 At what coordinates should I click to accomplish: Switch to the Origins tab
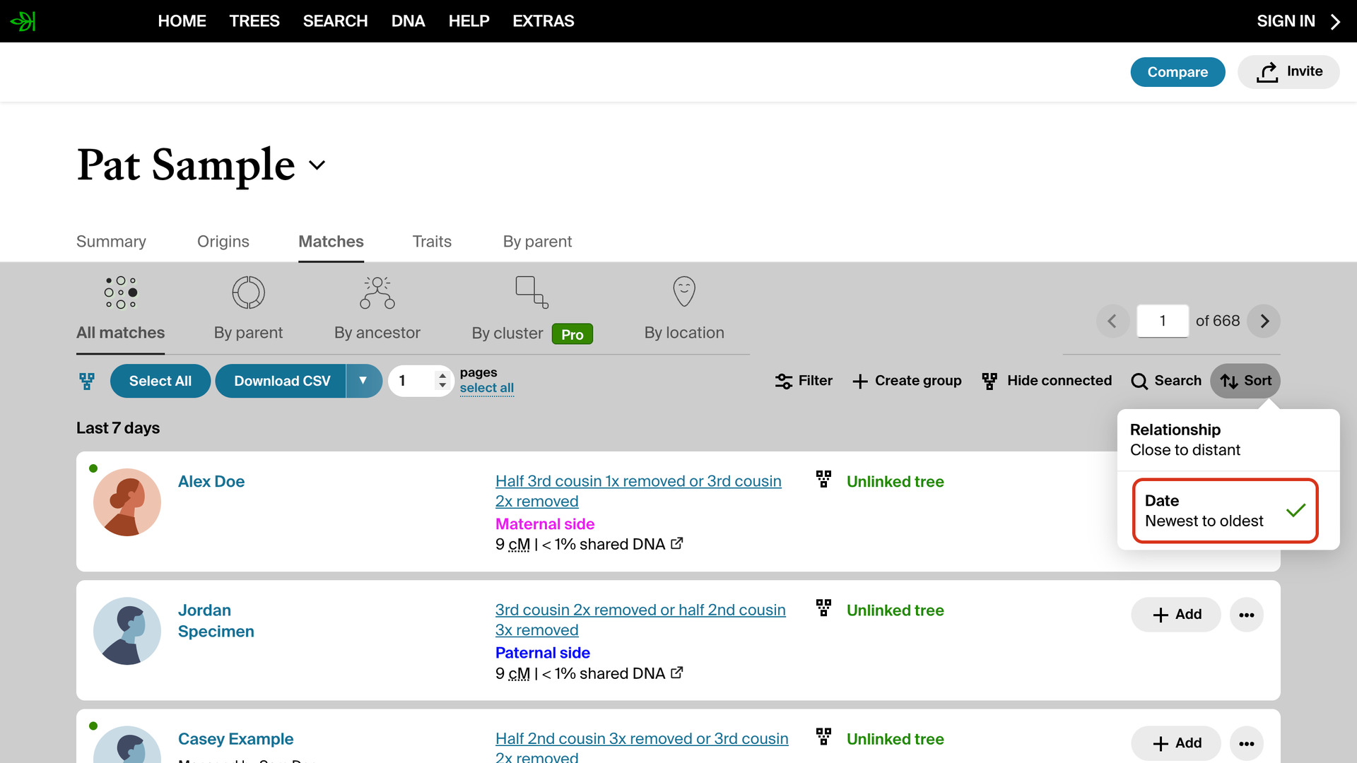(223, 242)
